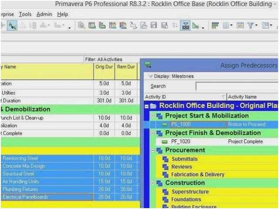Collapse the Construction WBS group
This screenshot has width=279, height=209.
click(x=153, y=183)
